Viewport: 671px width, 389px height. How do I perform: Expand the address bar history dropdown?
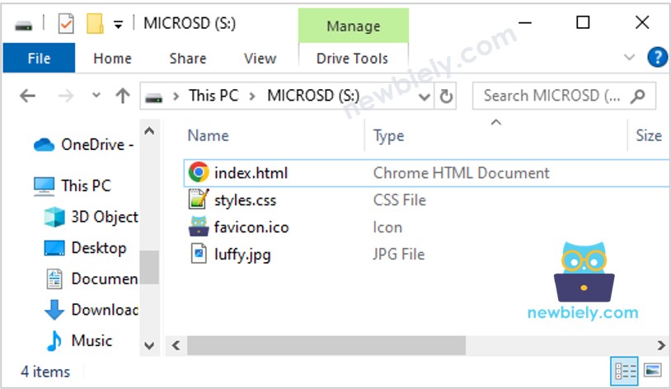tap(425, 96)
